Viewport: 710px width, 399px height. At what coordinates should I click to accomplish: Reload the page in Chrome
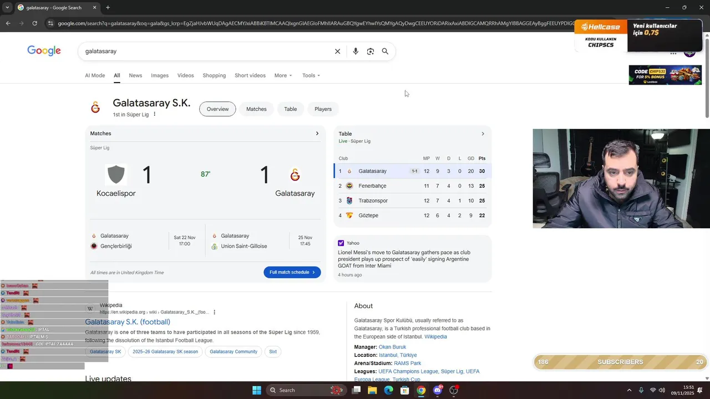point(34,23)
